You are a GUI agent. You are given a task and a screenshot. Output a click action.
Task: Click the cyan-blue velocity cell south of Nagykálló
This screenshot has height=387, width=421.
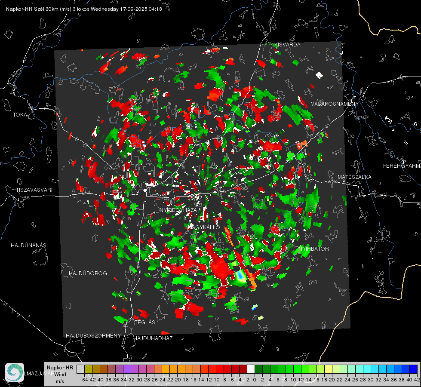tap(240, 277)
